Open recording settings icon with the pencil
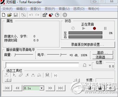118x97 pixels. pos(45,15)
